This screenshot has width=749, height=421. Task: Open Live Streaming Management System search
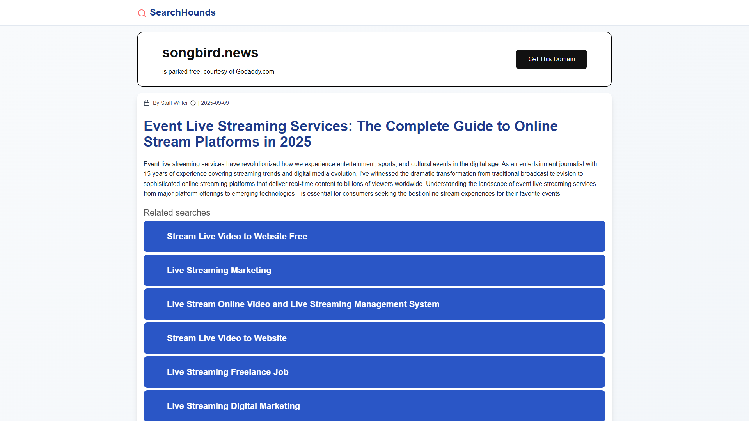click(x=374, y=304)
